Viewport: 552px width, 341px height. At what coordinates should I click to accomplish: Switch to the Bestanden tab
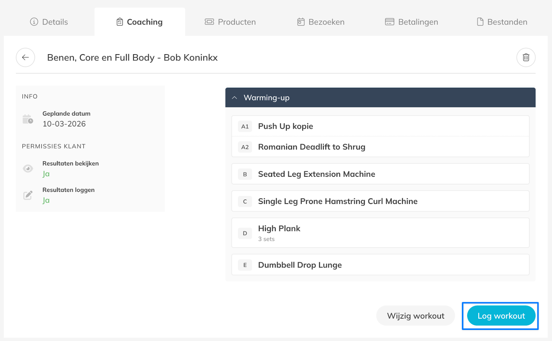point(502,22)
